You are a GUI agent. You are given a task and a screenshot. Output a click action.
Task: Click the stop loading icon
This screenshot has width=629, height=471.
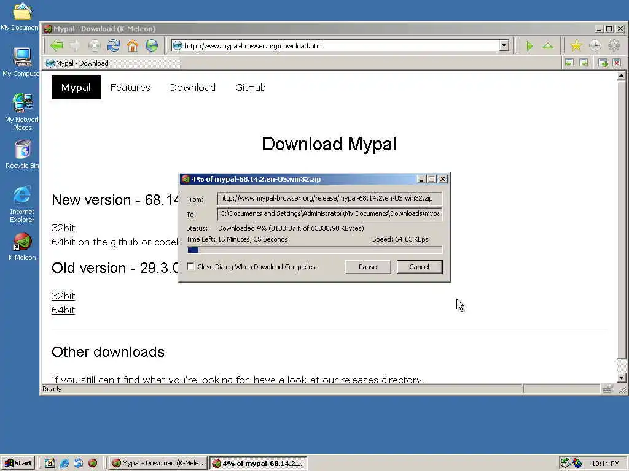pos(94,45)
